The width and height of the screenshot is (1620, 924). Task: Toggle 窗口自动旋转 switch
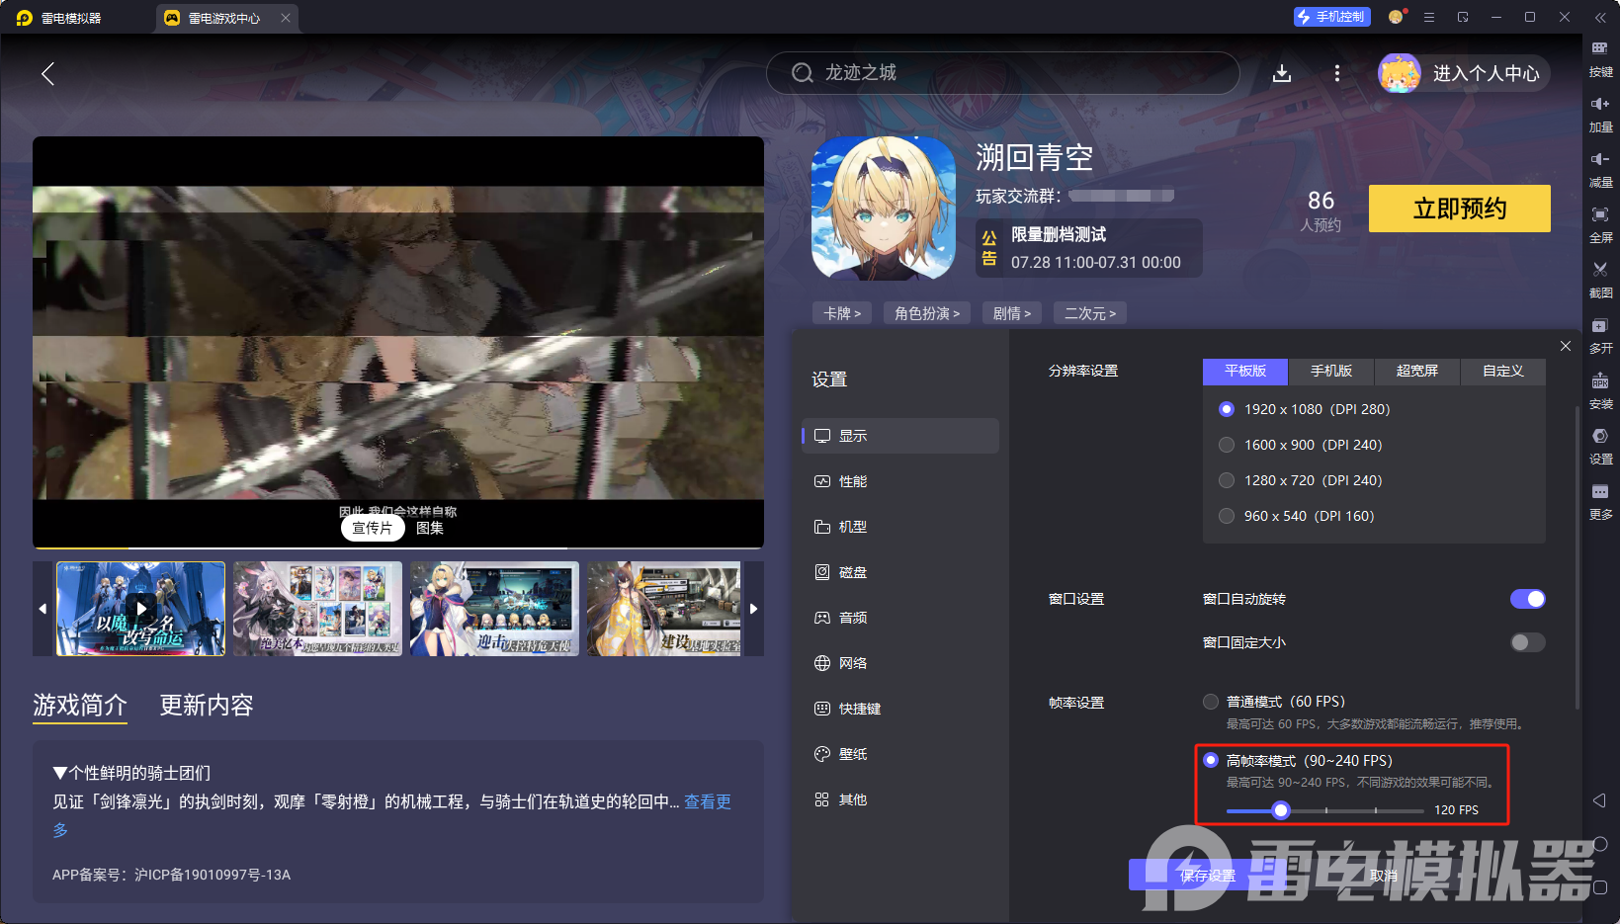[x=1528, y=599]
